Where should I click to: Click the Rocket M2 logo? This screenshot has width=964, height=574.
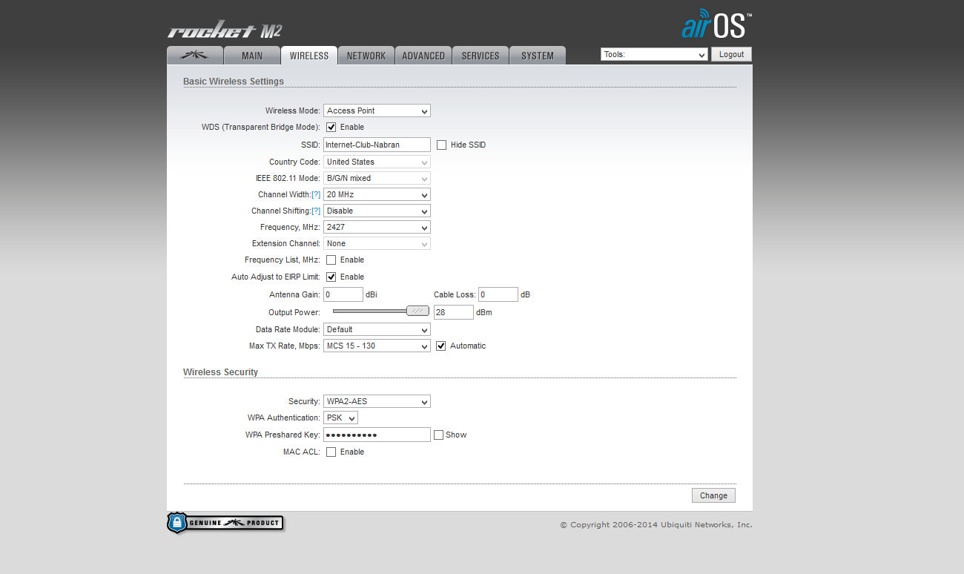pyautogui.click(x=225, y=31)
